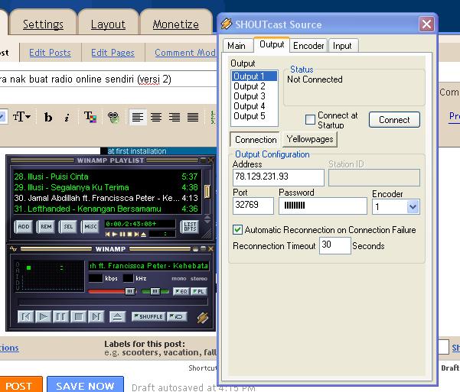Image resolution: width=460 pixels, height=392 pixels.
Task: Click the SEL button in Winamp Playlist
Action: point(68,227)
